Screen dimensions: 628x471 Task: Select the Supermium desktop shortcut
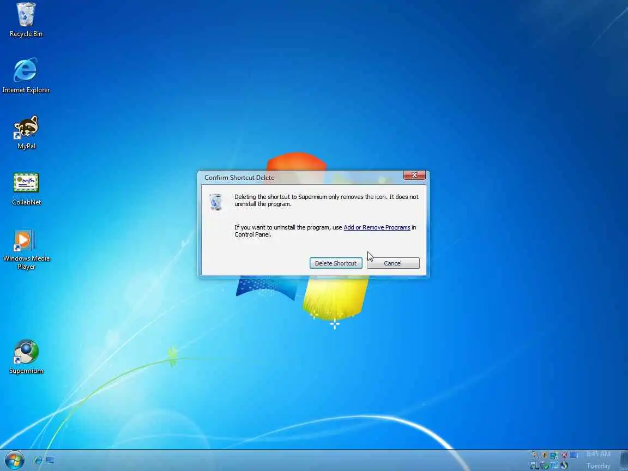tap(26, 357)
